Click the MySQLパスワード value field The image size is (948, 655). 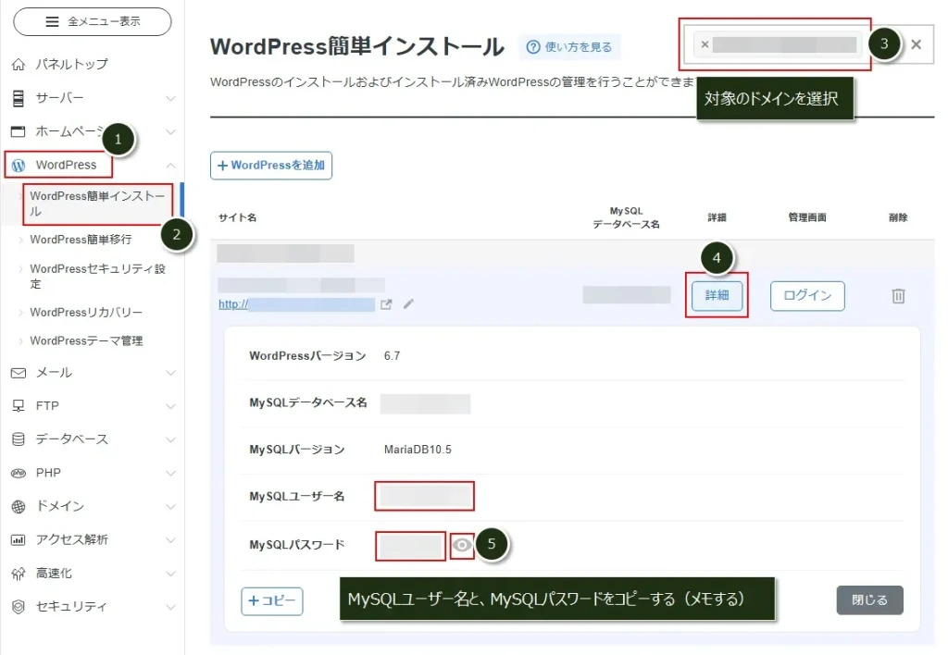pyautogui.click(x=410, y=546)
